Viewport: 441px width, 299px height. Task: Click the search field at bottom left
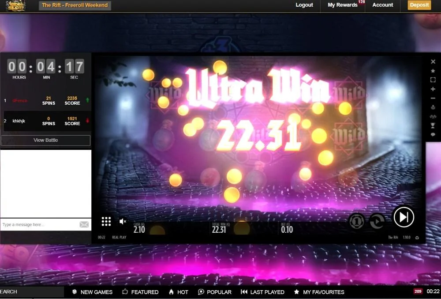coord(32,292)
